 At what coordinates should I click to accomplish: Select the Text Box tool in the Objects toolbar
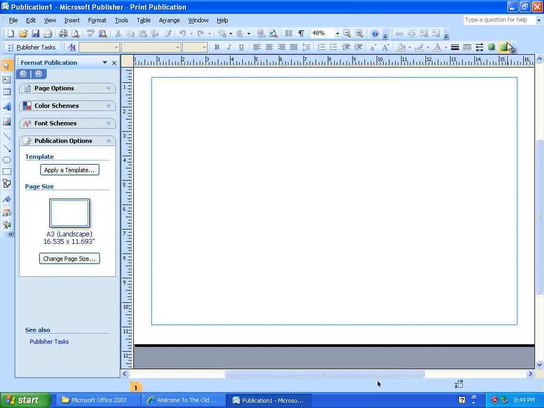pos(6,80)
